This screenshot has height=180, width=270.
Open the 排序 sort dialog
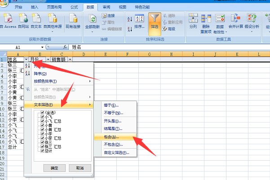point(139,22)
